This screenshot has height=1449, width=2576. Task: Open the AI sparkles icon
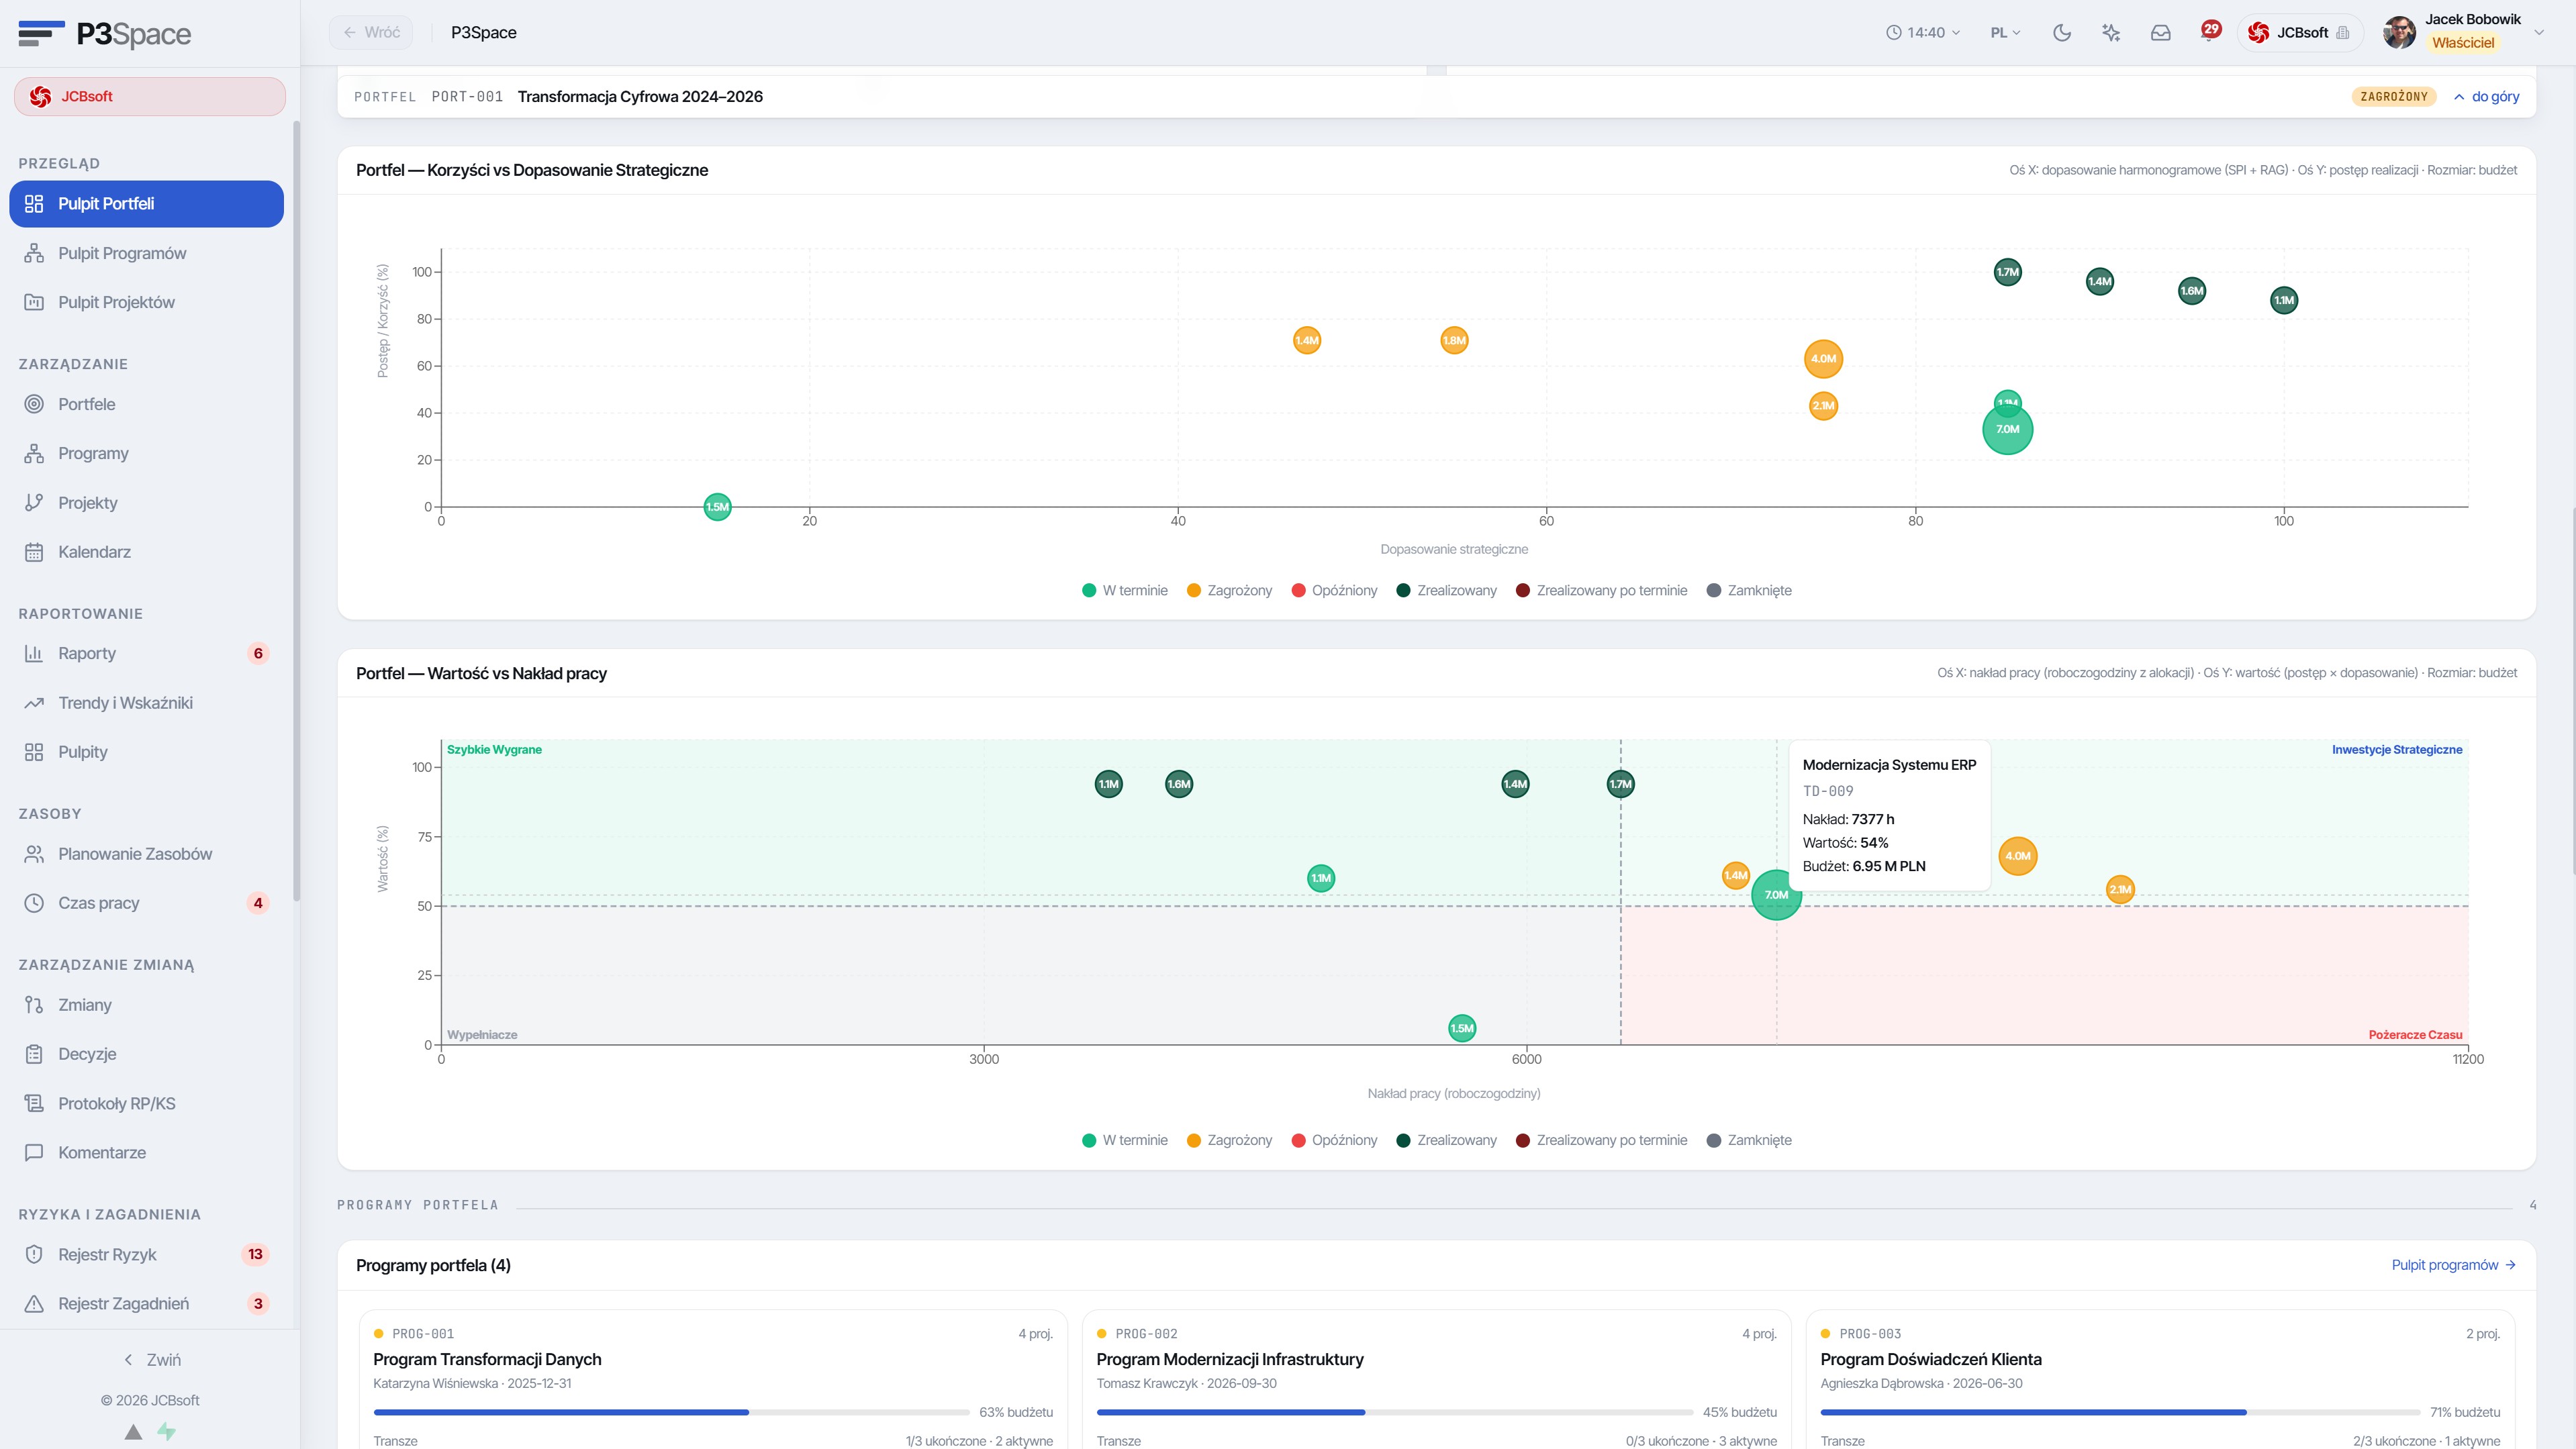2111,32
